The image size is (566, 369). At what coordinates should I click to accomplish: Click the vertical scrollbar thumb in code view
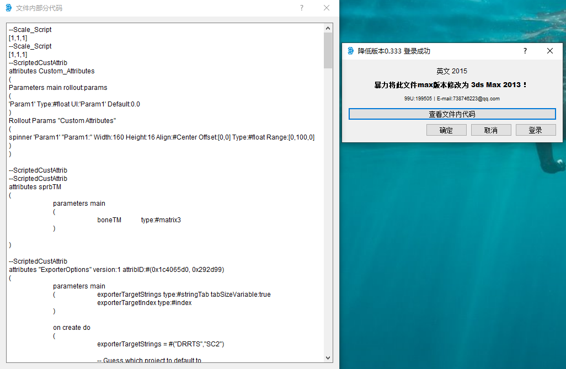(x=328, y=50)
